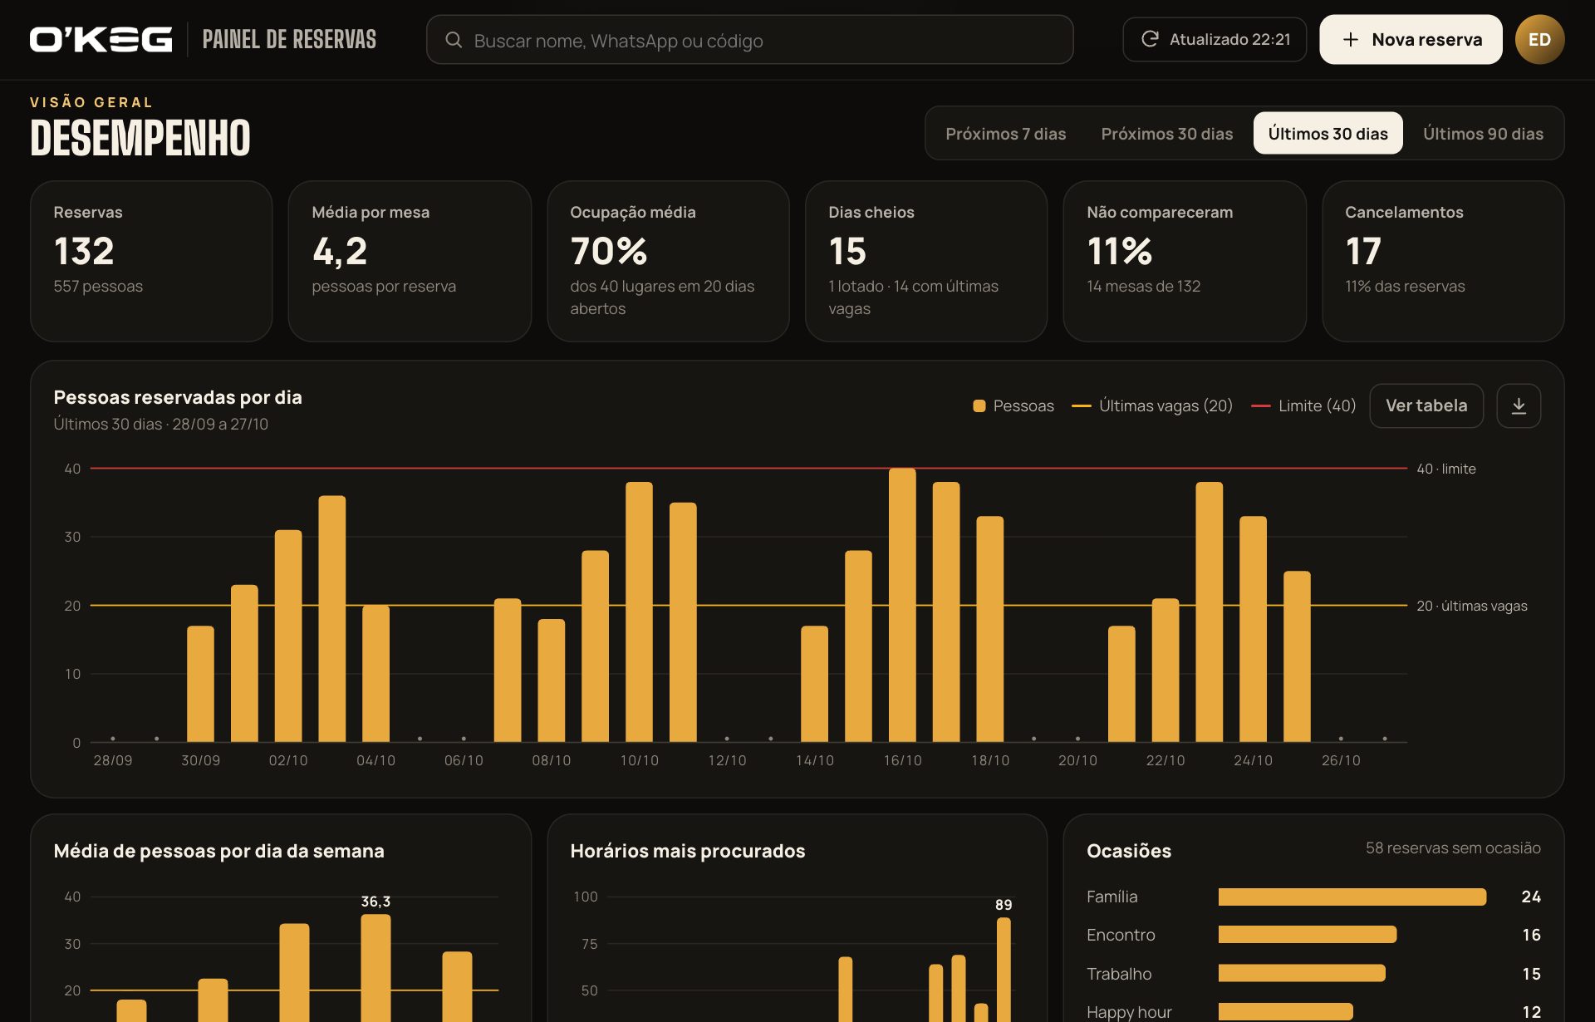Click the 36,3 weekday bar
Screen dimensions: 1595x1022
pos(375,968)
